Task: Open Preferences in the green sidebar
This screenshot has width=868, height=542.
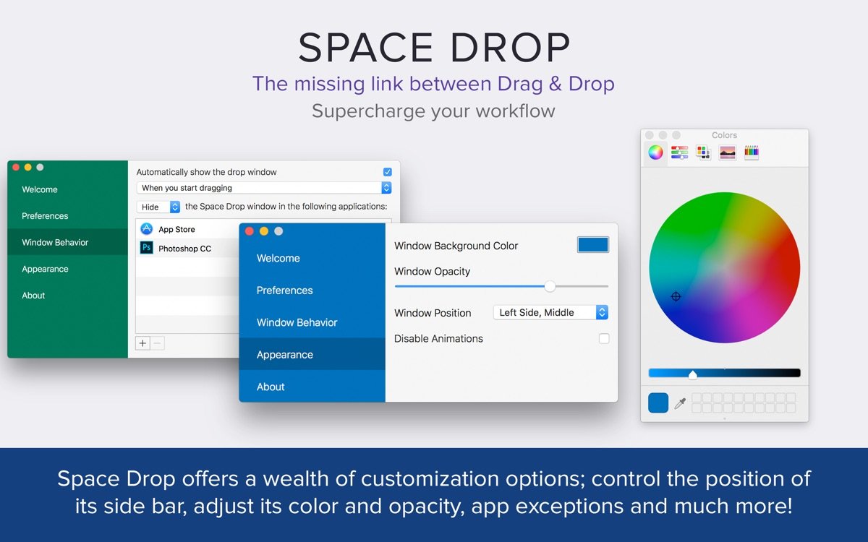Action: click(x=45, y=215)
